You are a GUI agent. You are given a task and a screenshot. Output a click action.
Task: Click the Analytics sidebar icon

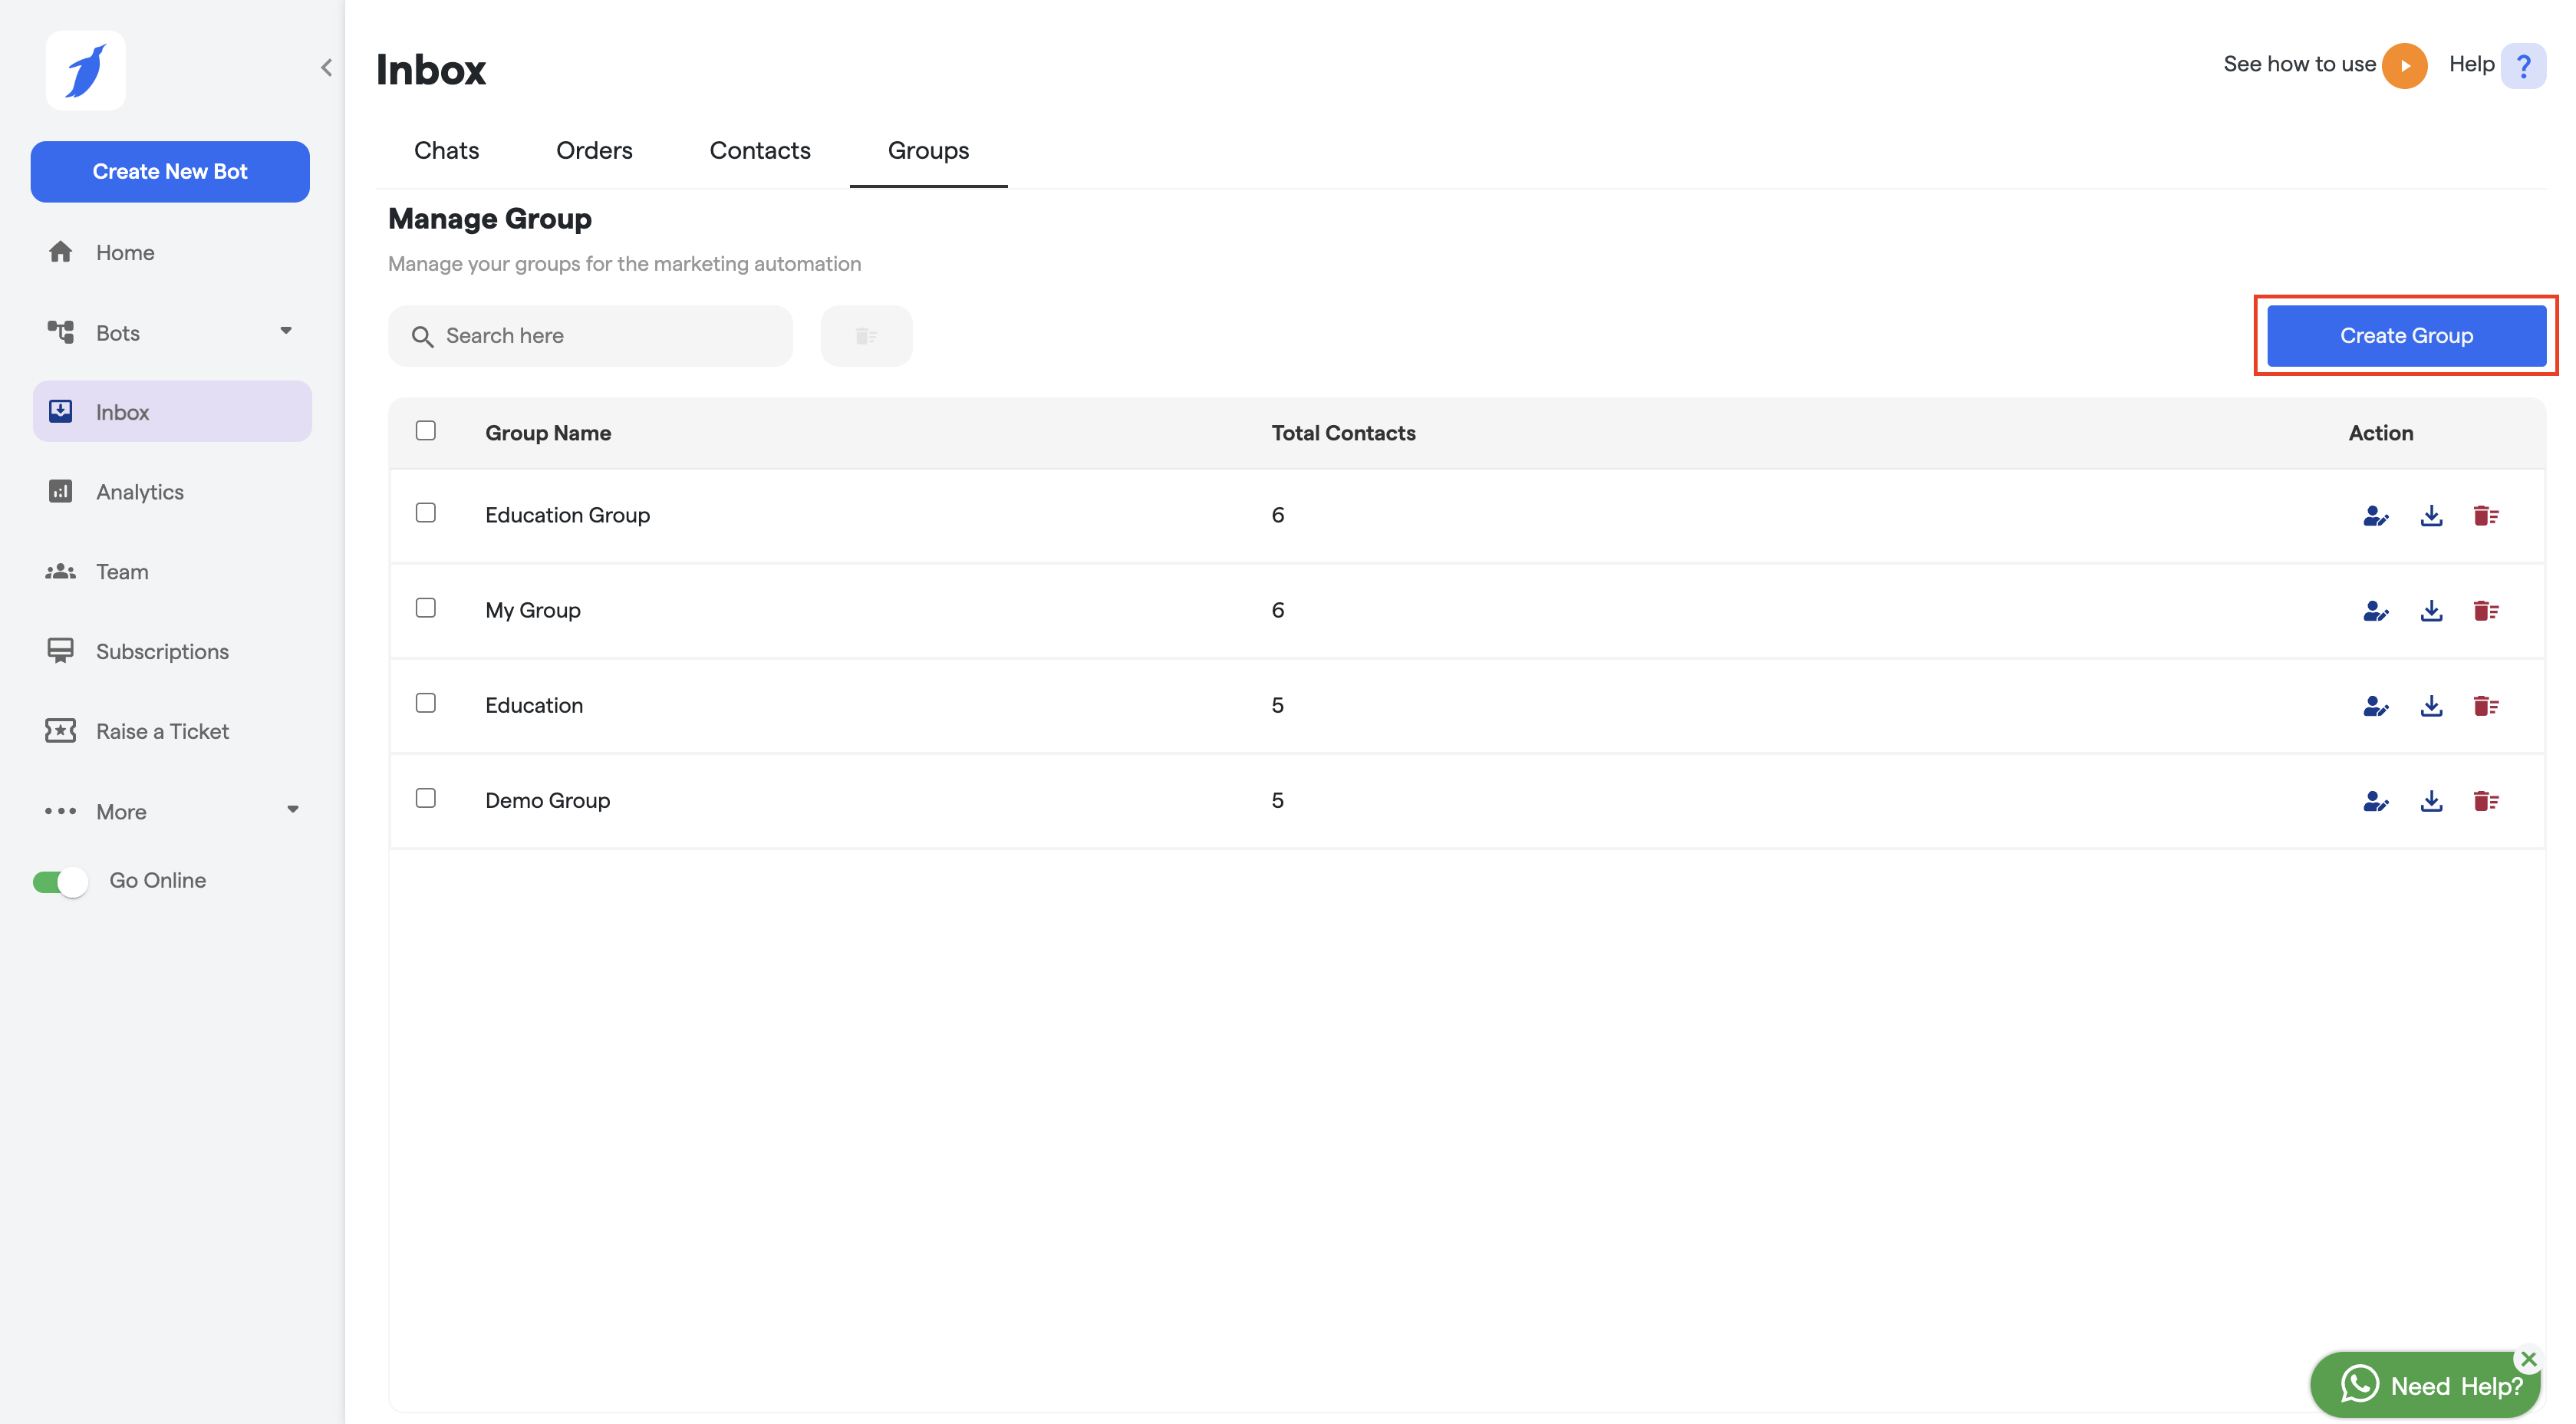pos(60,491)
